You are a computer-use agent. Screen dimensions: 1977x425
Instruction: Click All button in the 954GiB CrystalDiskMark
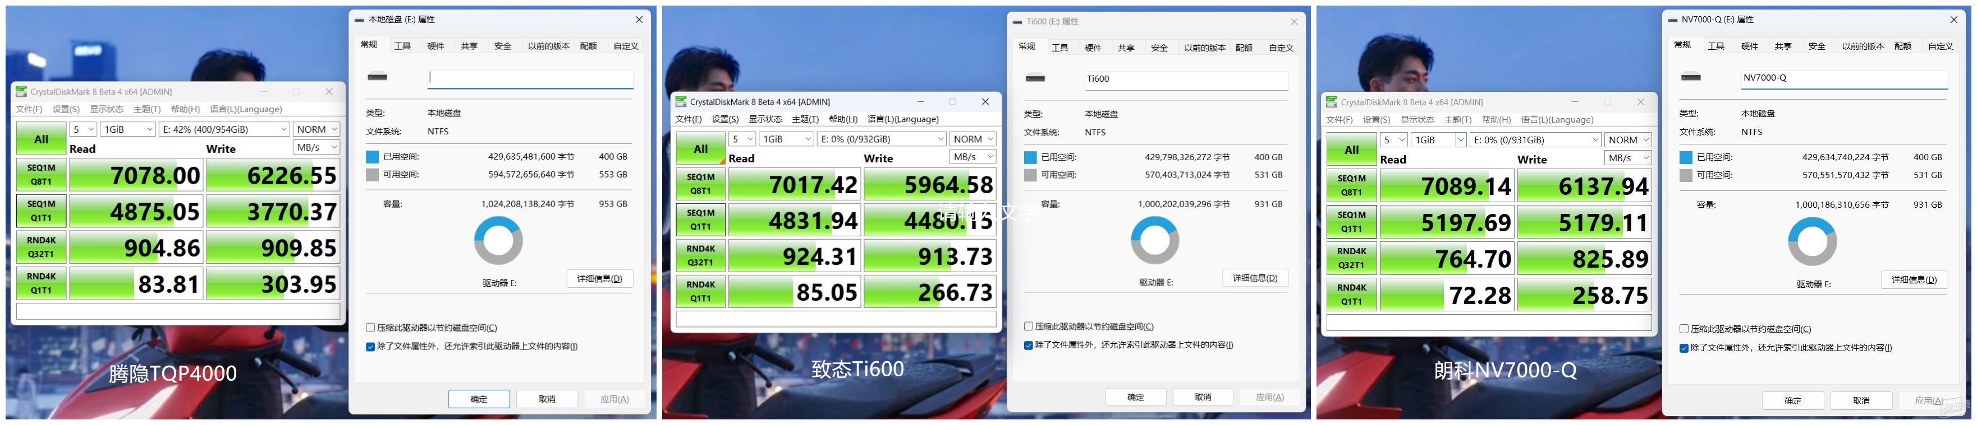click(42, 139)
